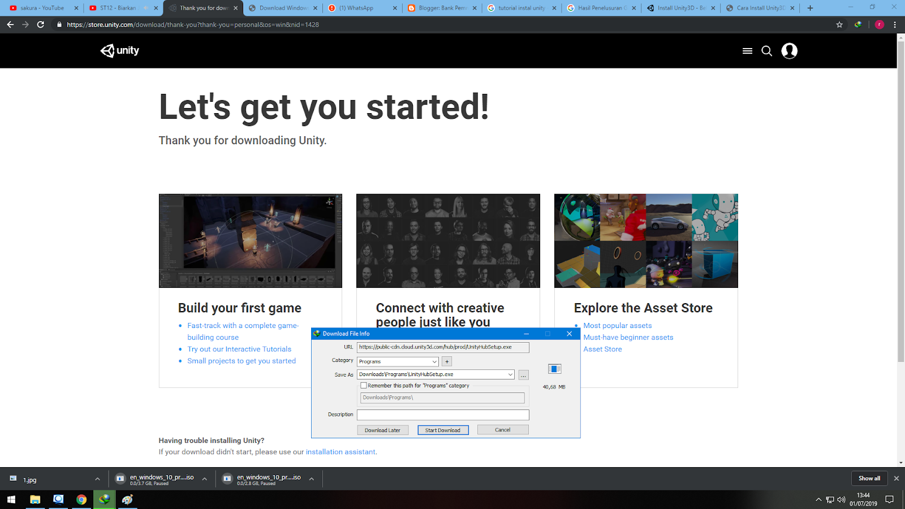
Task: Open the Chrome three-dot menu
Action: click(894, 25)
